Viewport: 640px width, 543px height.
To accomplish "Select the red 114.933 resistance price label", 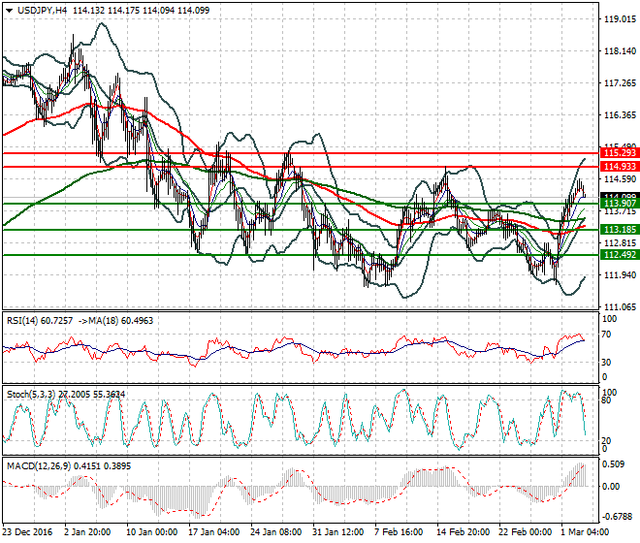I will (620, 167).
